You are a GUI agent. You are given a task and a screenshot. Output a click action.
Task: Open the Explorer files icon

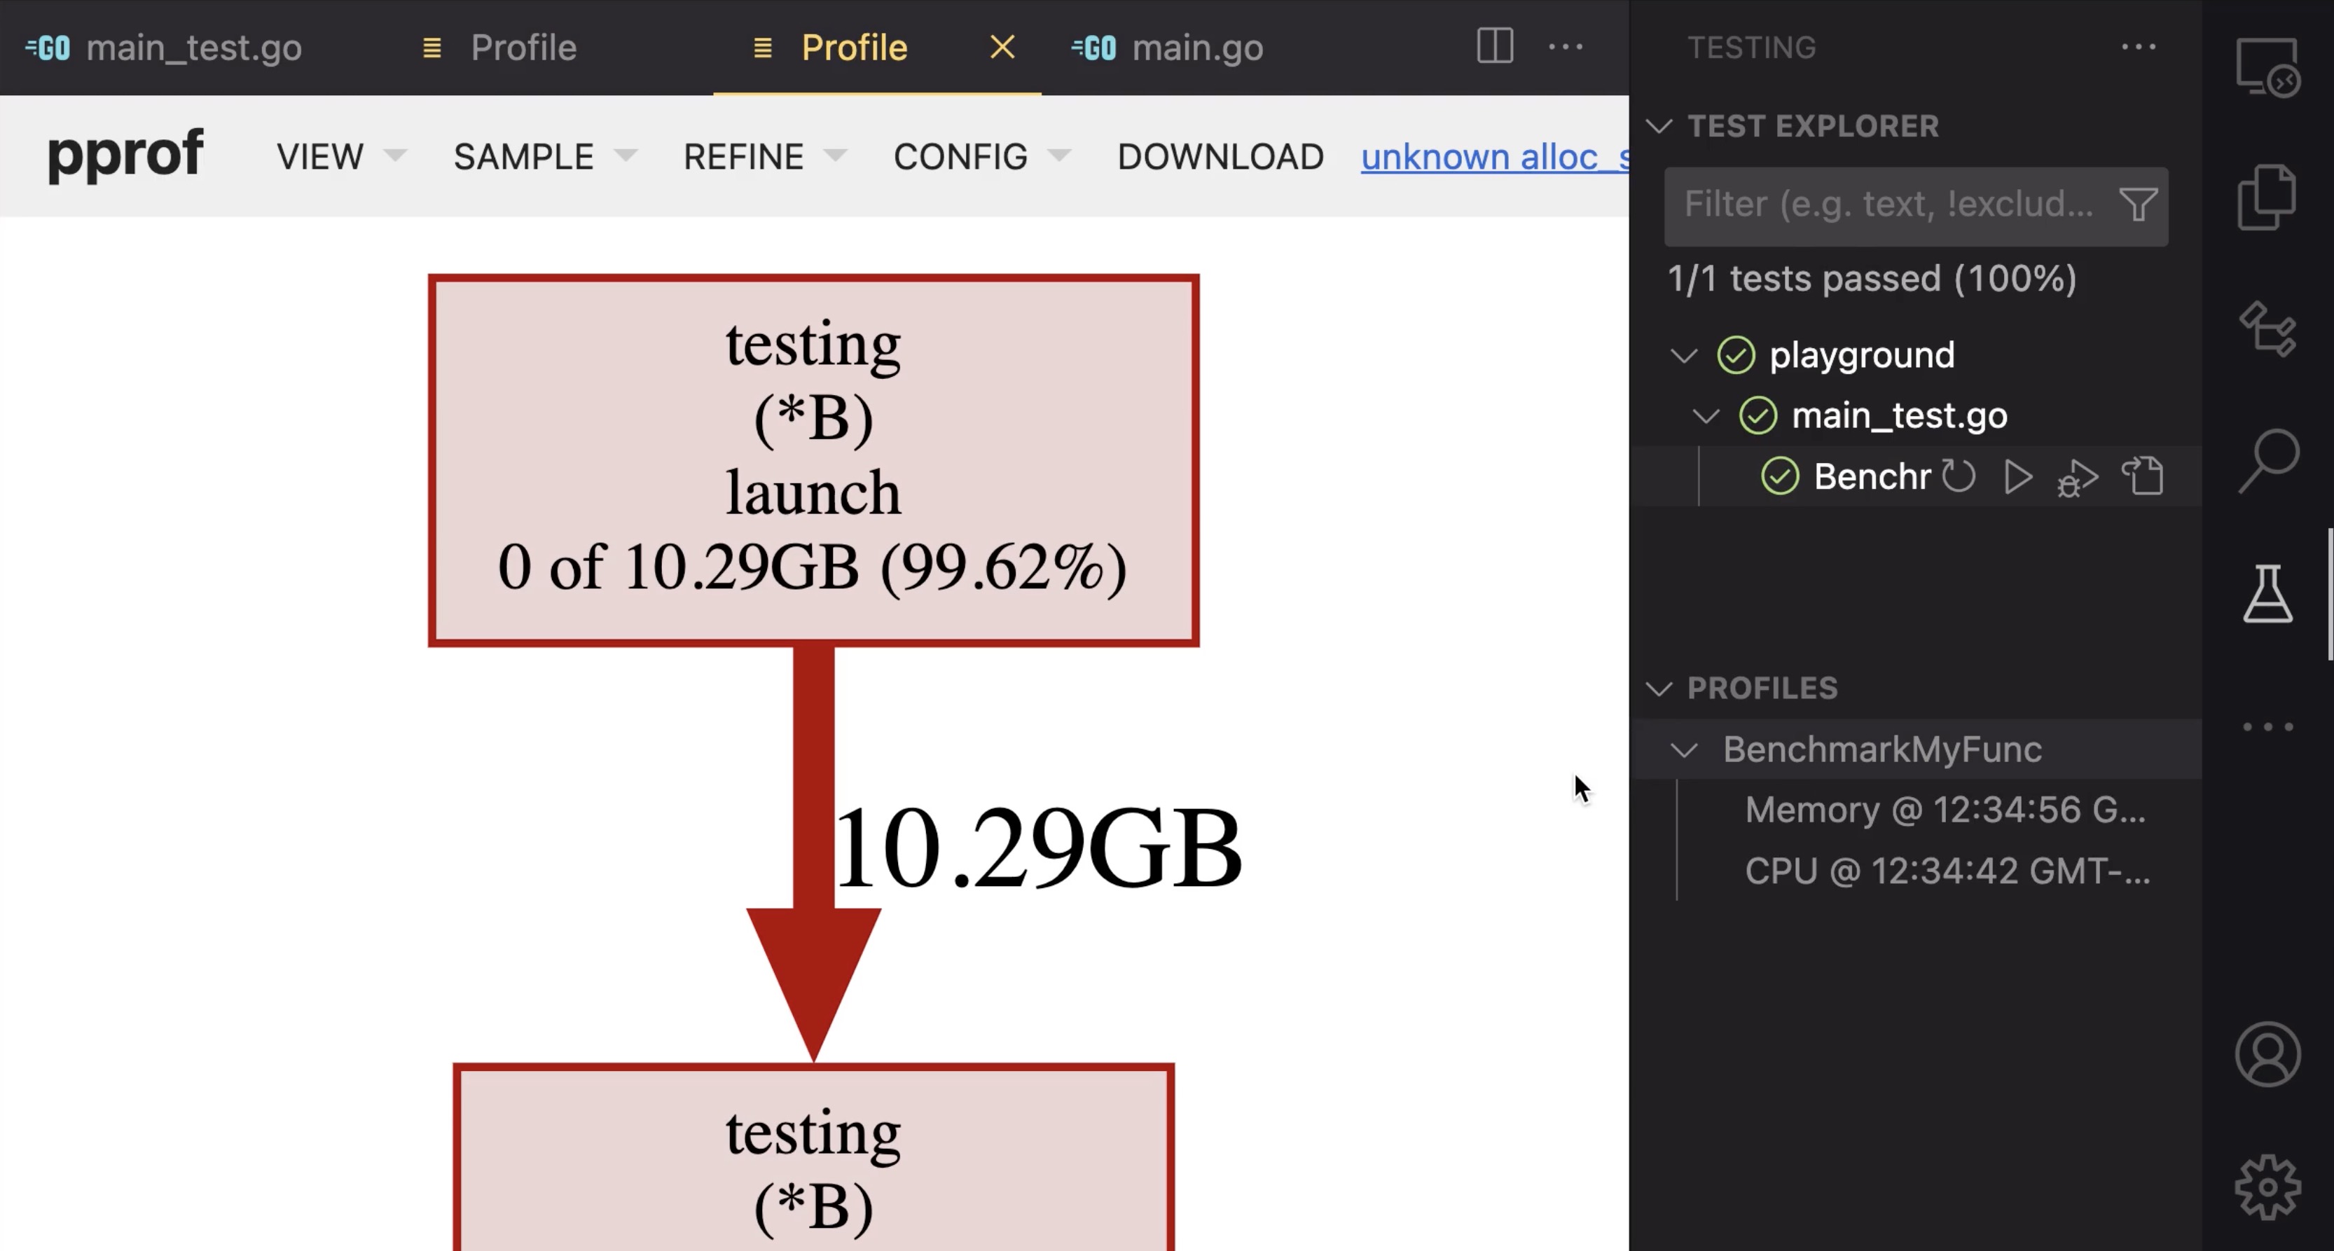[x=2267, y=198]
